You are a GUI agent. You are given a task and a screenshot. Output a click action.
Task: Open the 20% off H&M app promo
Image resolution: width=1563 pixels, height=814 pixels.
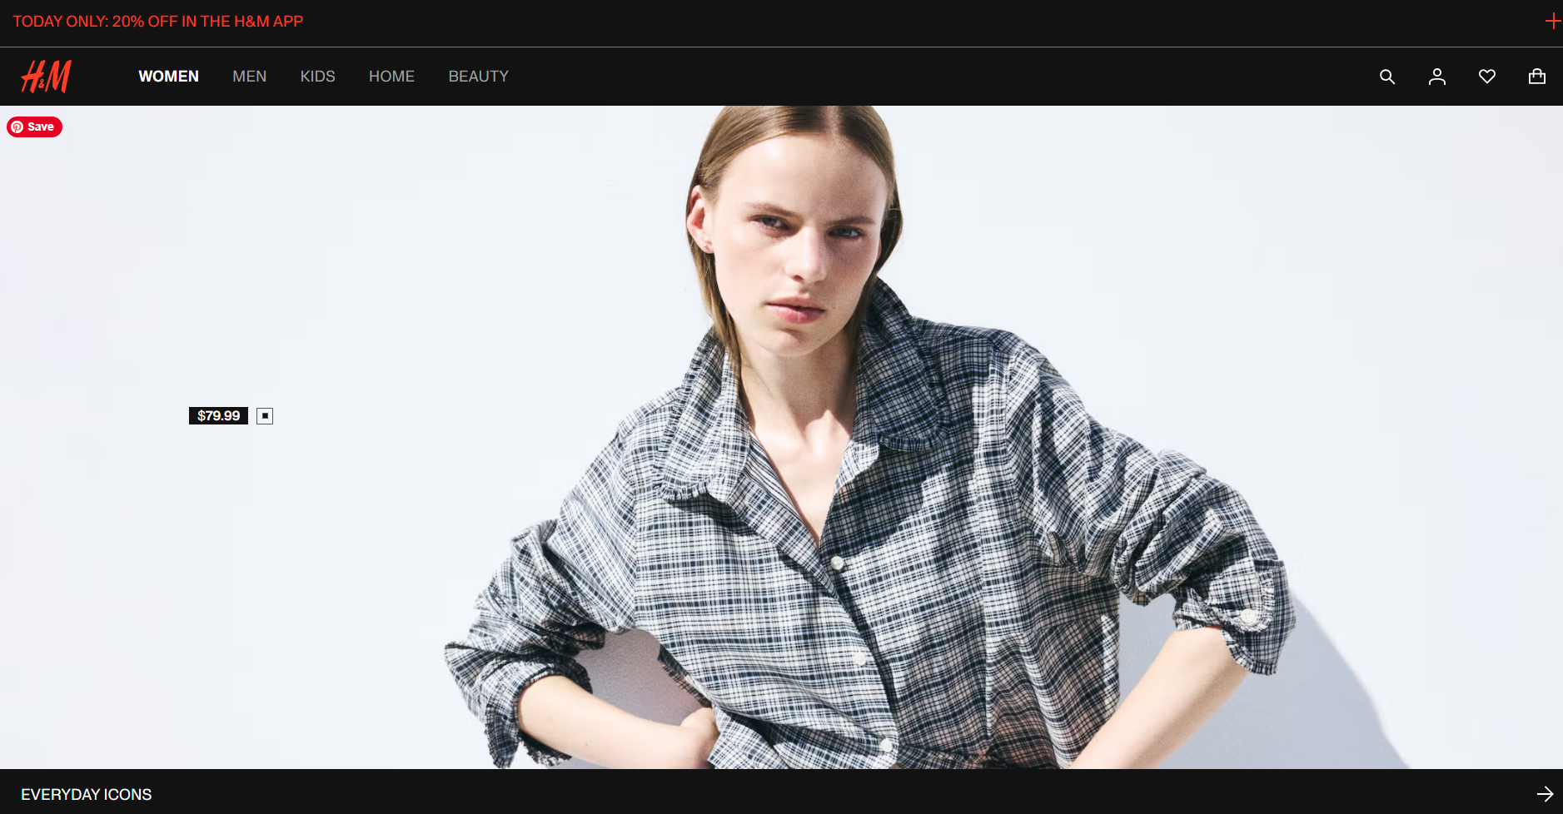click(x=157, y=22)
